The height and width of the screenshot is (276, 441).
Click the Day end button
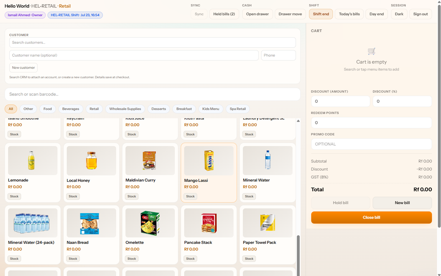pos(377,14)
